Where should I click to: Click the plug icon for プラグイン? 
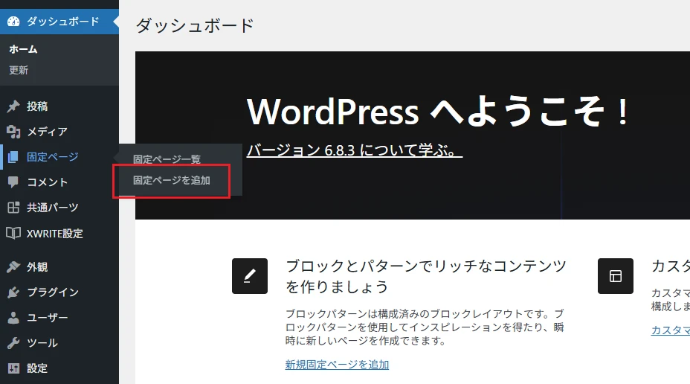pyautogui.click(x=13, y=292)
